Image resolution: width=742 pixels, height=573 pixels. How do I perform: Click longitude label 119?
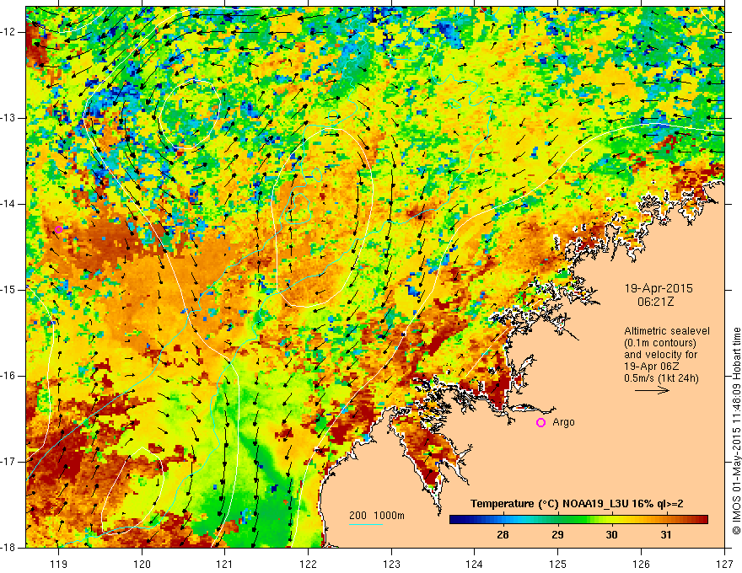click(59, 564)
